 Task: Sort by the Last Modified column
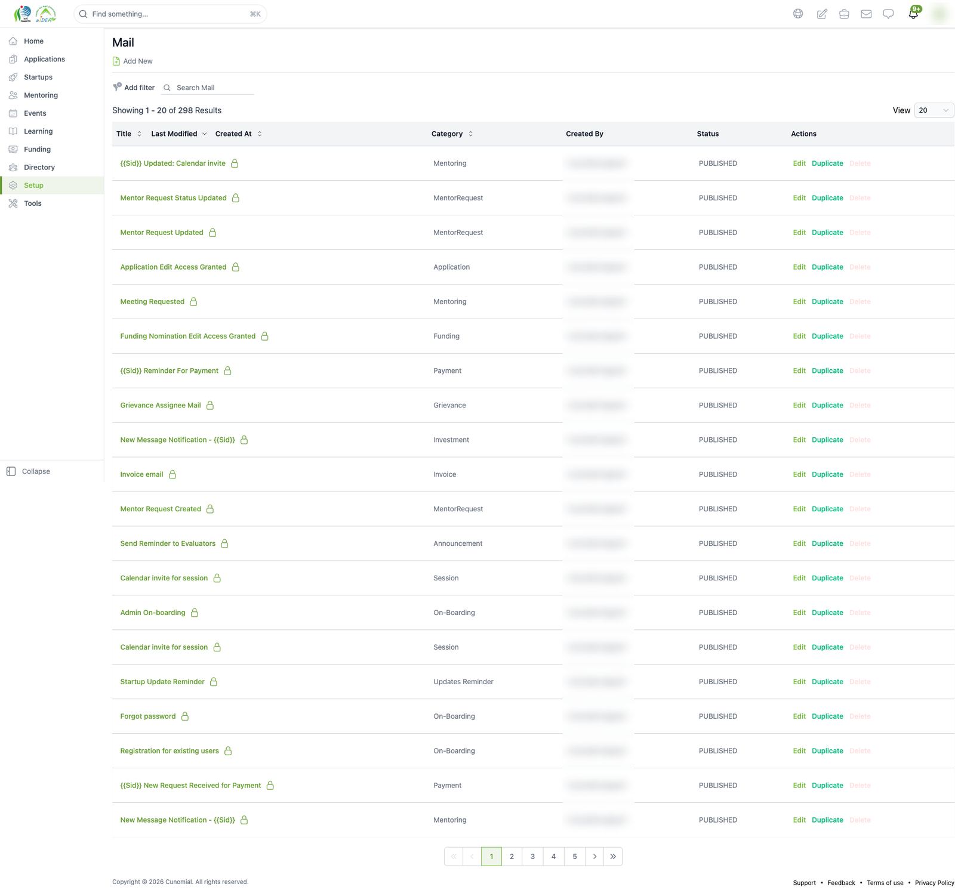pos(179,134)
